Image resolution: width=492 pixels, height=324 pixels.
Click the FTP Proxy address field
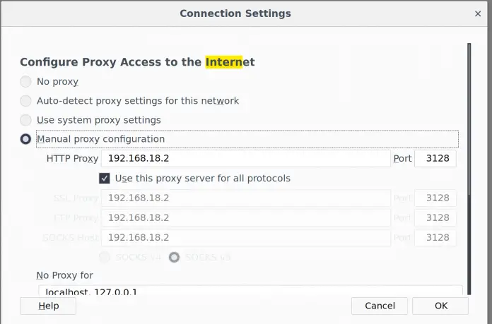coord(246,218)
